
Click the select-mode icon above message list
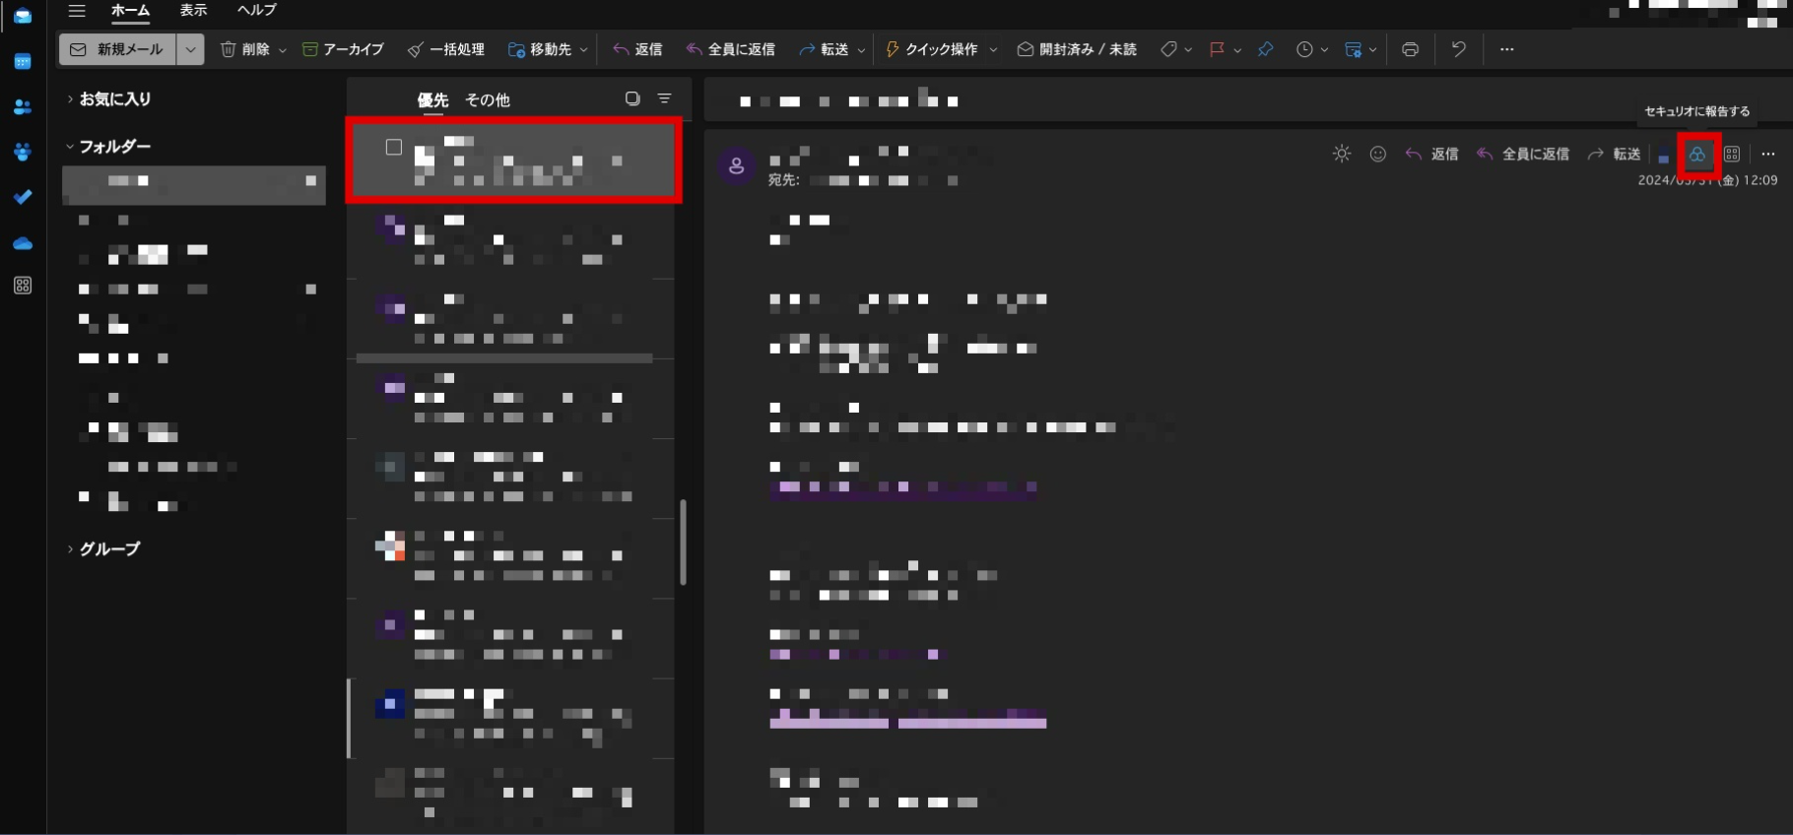[632, 98]
